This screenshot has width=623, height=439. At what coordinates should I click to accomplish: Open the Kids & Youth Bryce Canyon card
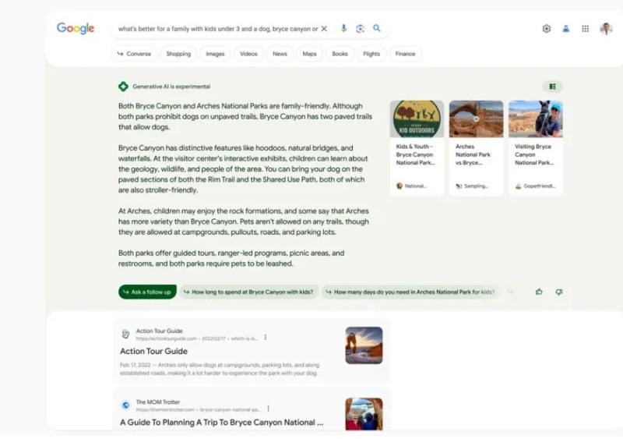tap(417, 147)
